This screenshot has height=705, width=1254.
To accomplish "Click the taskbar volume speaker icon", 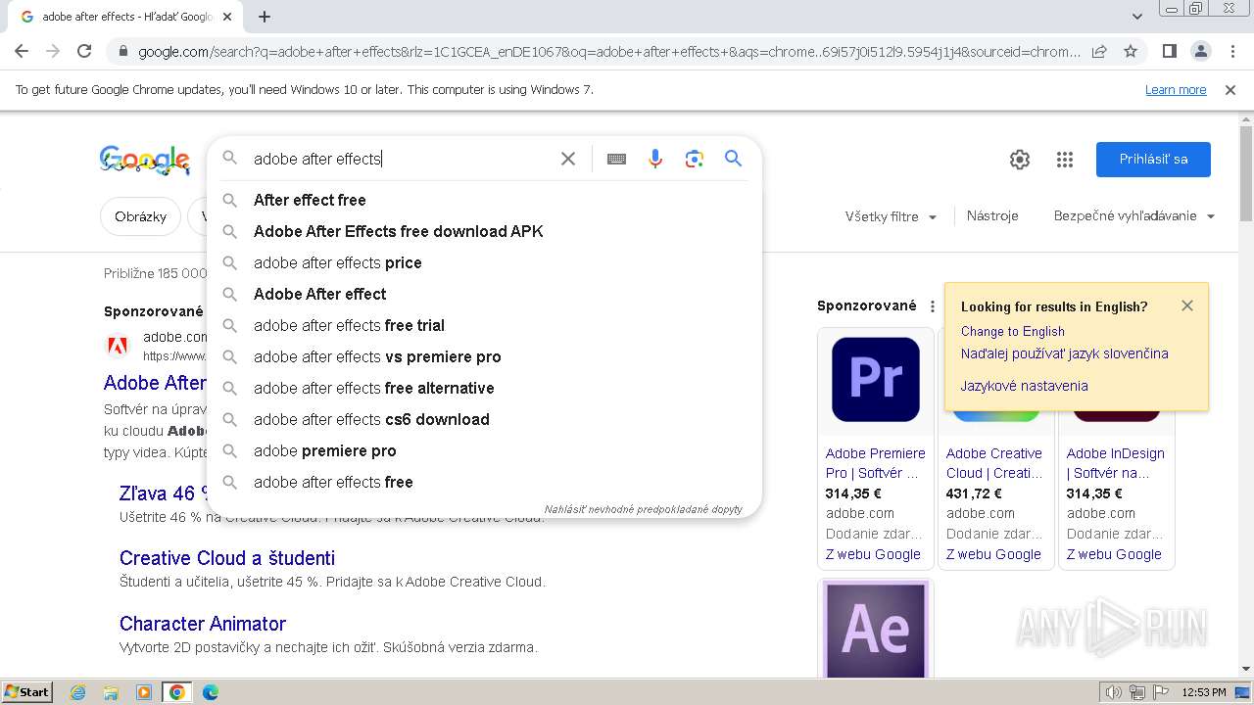I will pyautogui.click(x=1113, y=692).
